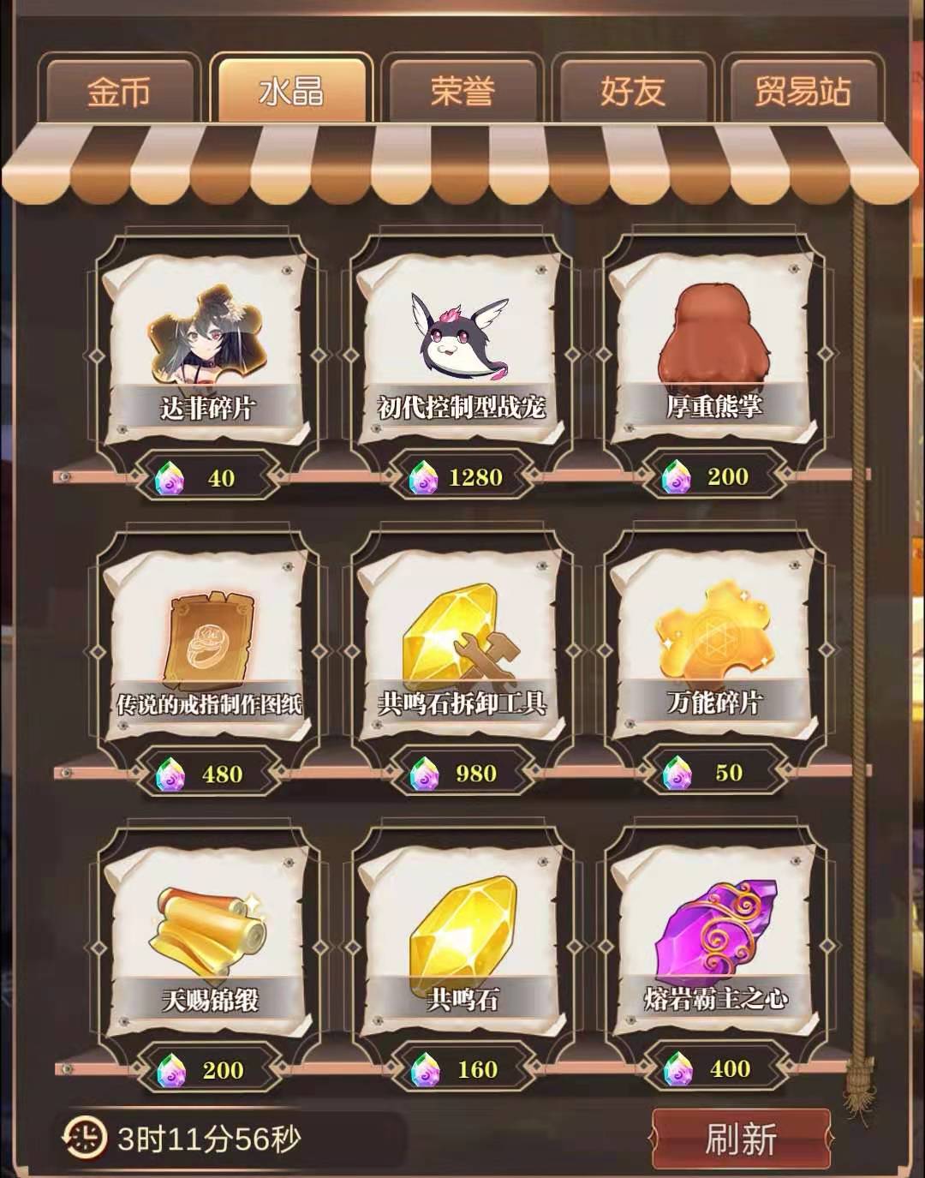Viewport: 925px width, 1178px height.
Task: Click the refresh countdown clock icon
Action: point(83,1139)
